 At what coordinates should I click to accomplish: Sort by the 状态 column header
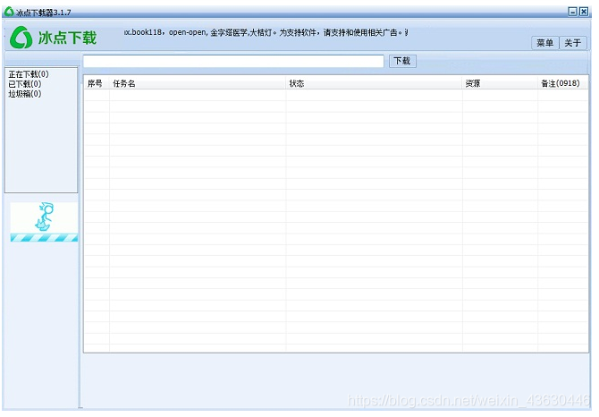click(x=374, y=83)
